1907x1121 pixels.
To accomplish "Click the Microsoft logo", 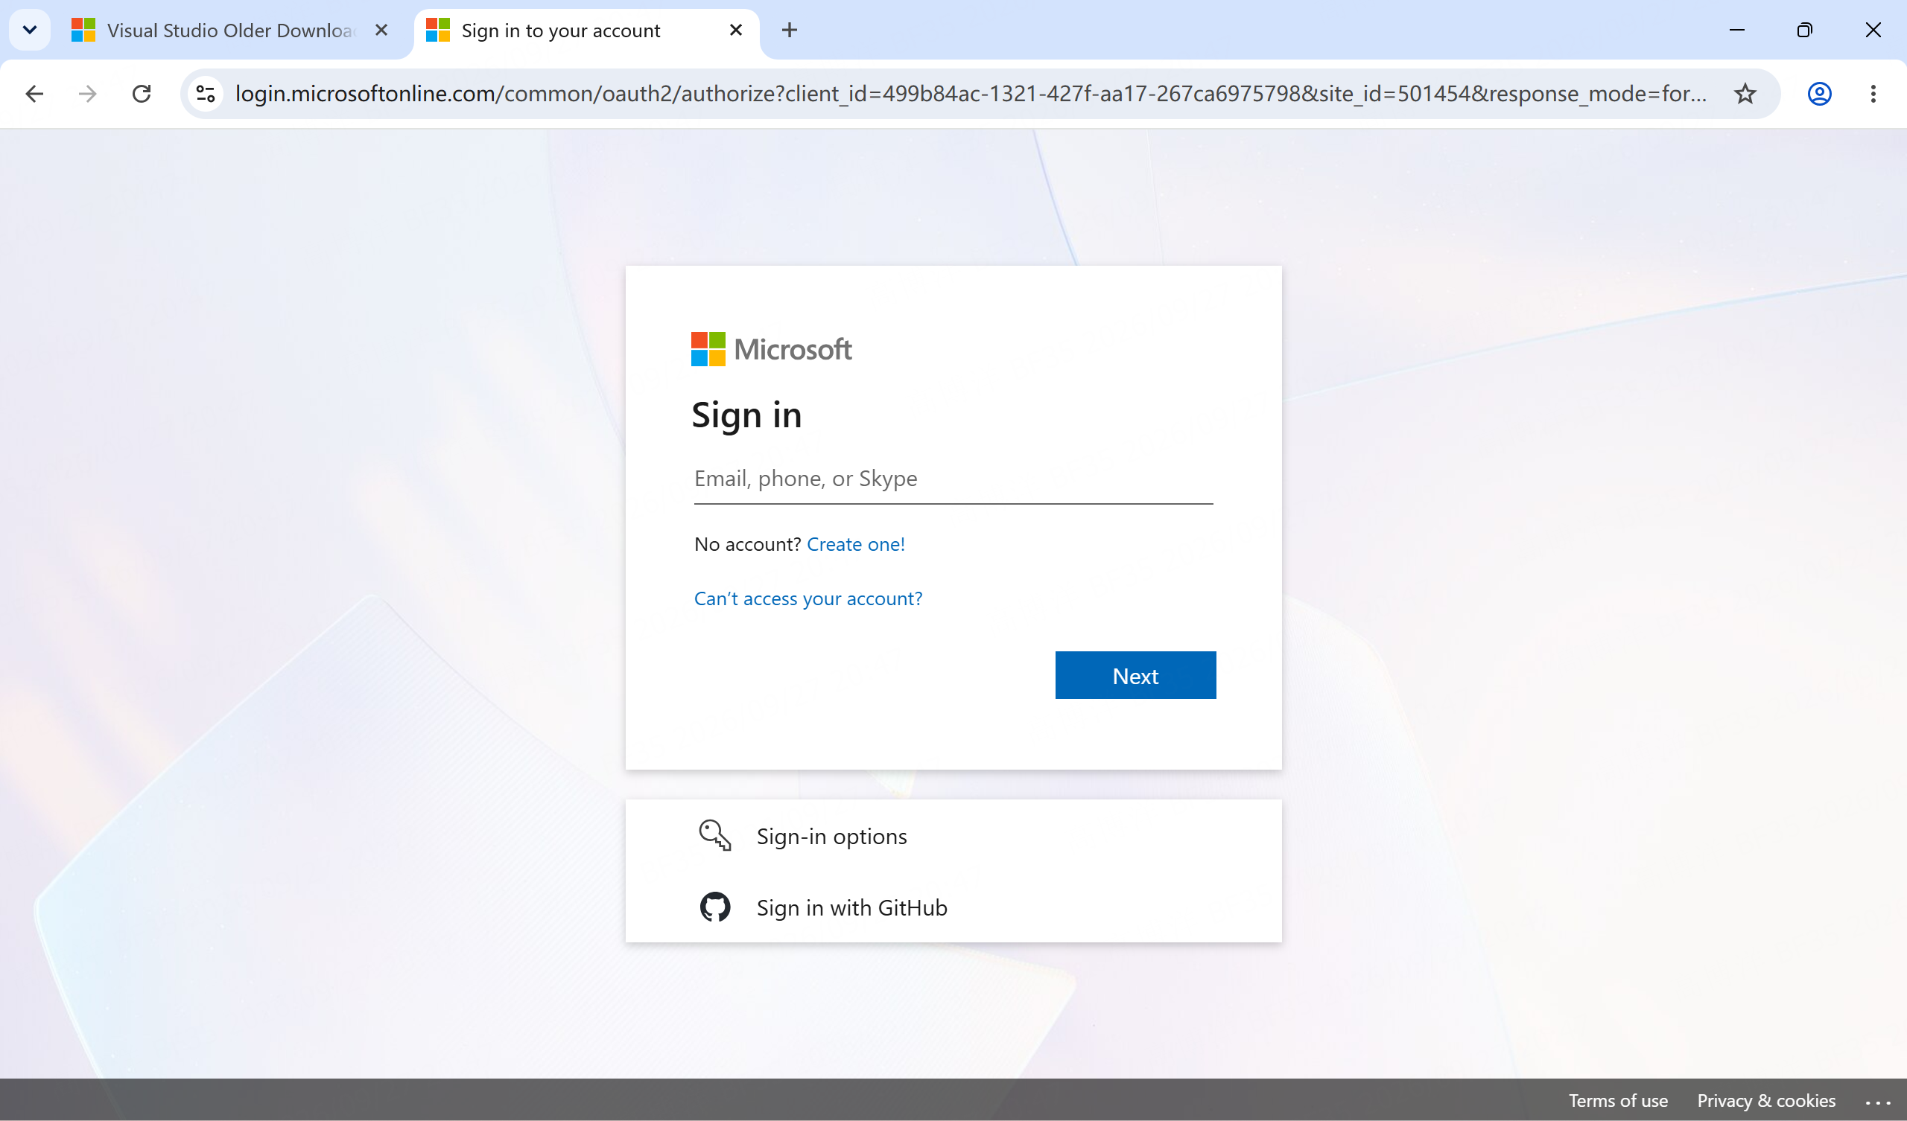I will point(771,349).
